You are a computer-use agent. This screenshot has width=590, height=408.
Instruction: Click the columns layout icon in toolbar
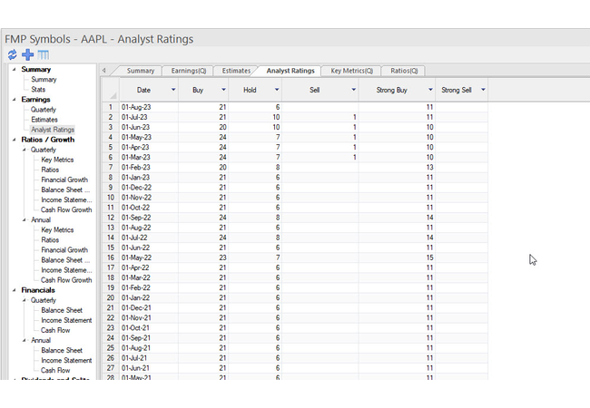pyautogui.click(x=44, y=54)
